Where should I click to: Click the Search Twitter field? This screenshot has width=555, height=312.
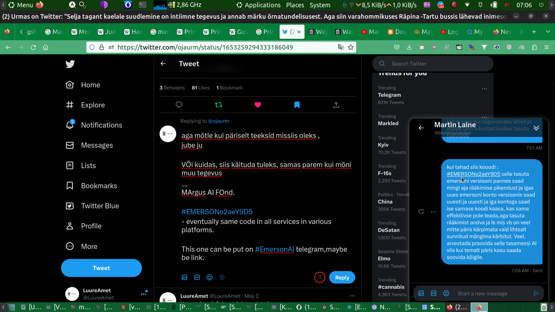click(x=433, y=64)
